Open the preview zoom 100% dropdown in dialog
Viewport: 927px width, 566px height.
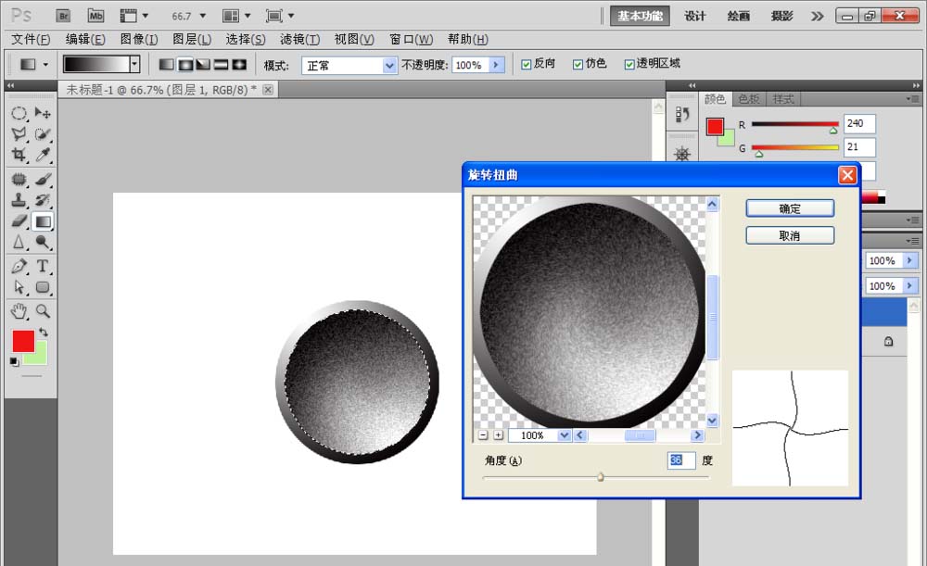click(x=564, y=435)
